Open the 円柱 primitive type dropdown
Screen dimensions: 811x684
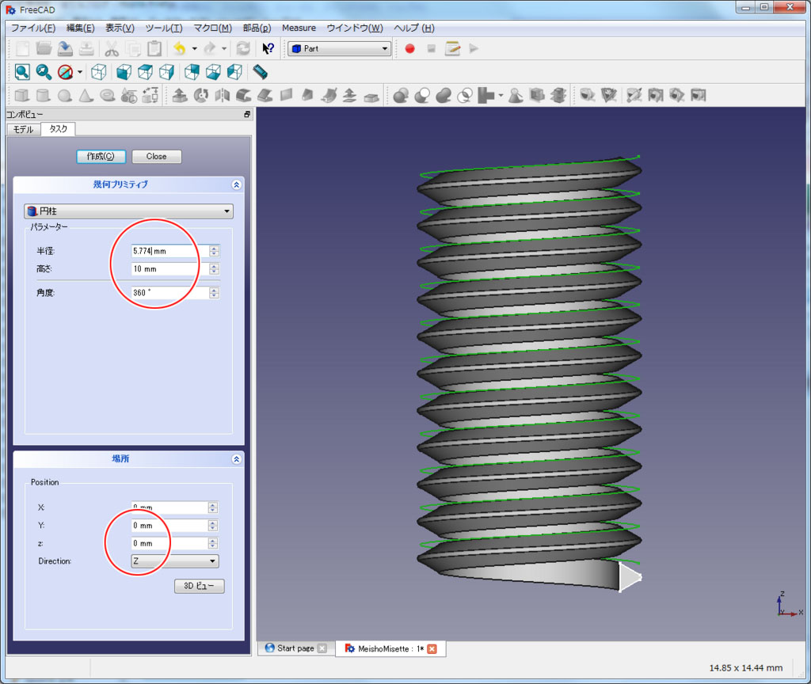pyautogui.click(x=129, y=211)
